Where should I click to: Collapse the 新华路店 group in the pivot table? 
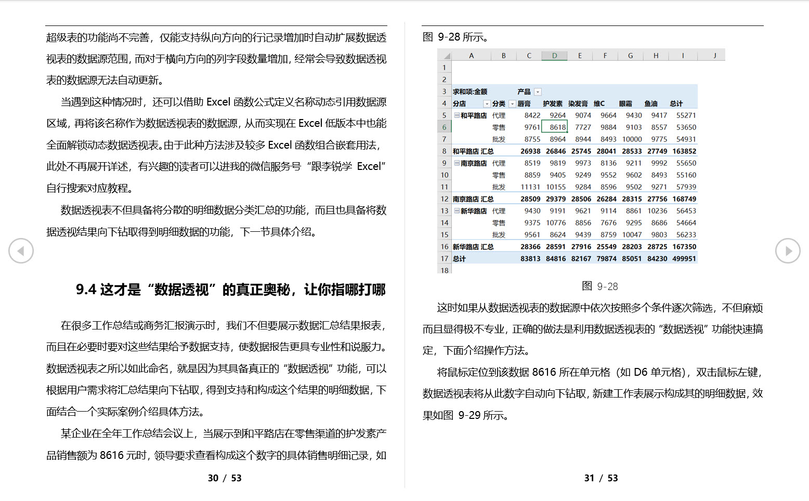point(456,211)
